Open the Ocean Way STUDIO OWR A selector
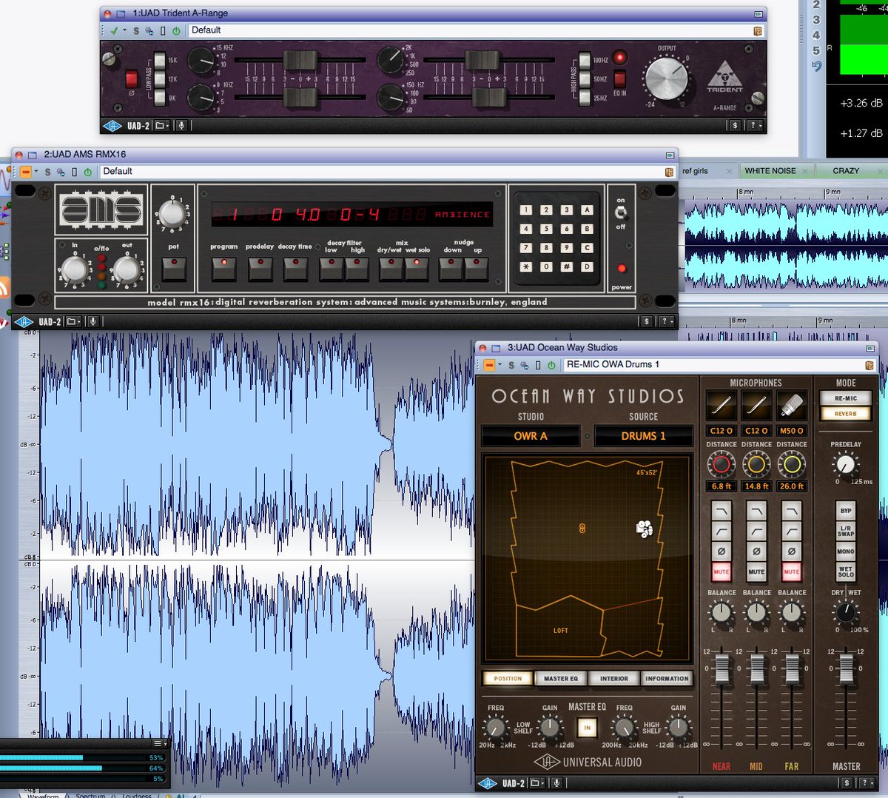 (531, 436)
